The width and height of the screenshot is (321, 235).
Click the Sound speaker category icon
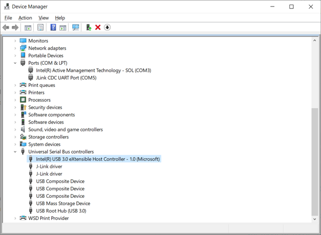coord(23,129)
